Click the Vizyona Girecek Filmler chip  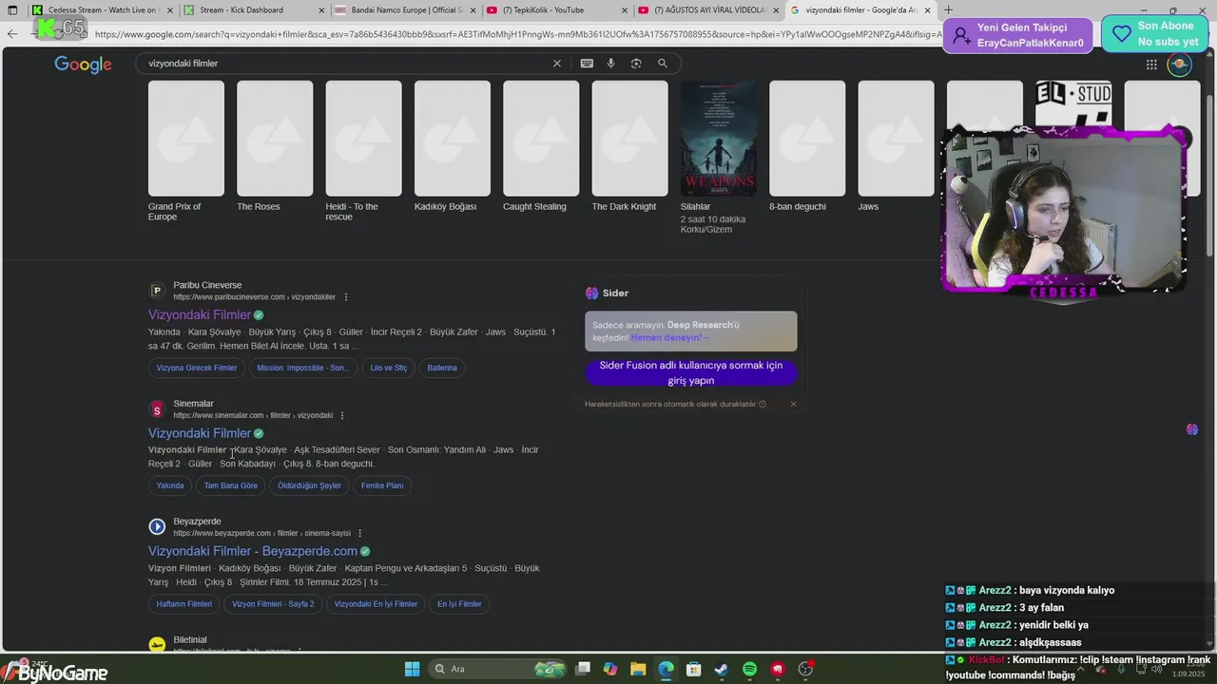pos(197,368)
